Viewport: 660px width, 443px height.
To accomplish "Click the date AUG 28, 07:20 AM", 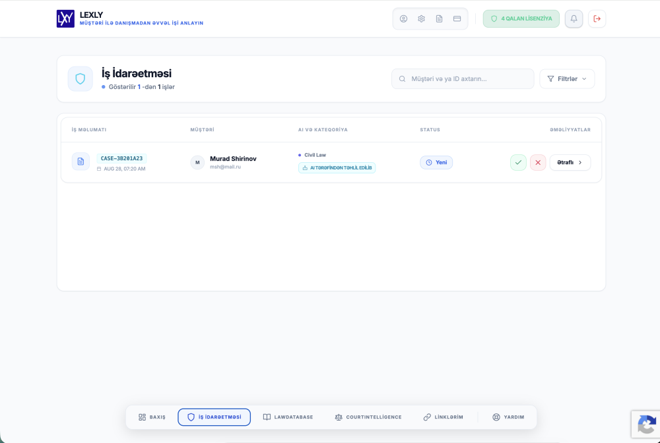I will (125, 169).
